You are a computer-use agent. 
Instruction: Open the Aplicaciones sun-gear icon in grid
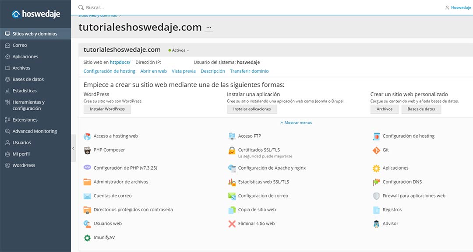tap(376, 168)
